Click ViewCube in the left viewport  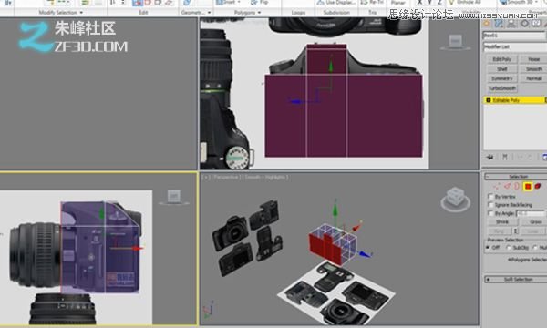coord(174,197)
